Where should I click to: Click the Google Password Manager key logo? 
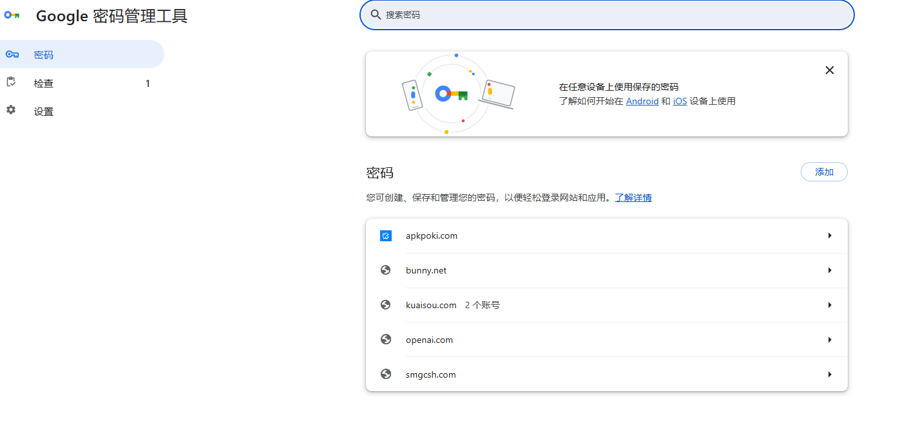tap(12, 15)
